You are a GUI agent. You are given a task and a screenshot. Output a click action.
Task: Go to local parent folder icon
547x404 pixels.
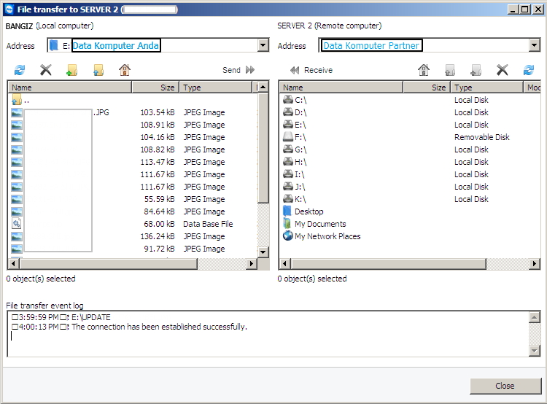point(98,70)
